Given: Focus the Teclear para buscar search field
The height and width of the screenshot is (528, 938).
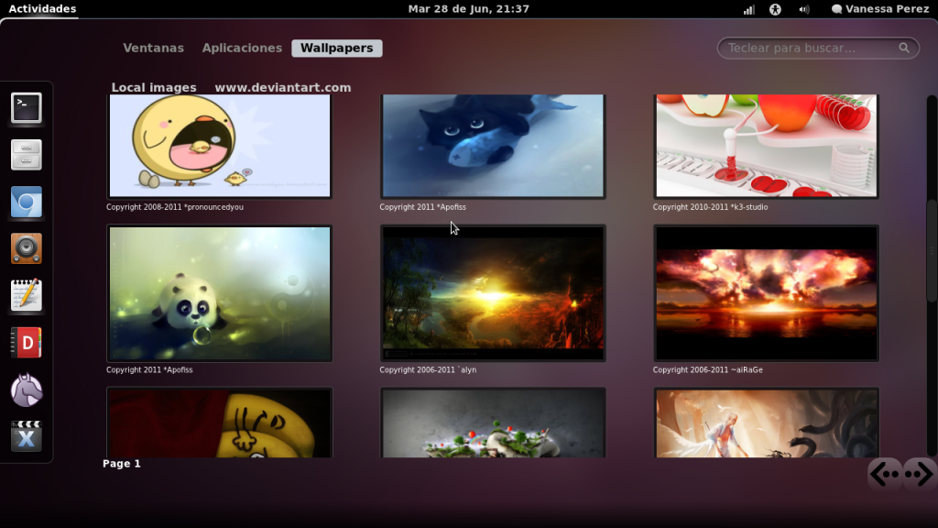Looking at the screenshot, I should [818, 48].
